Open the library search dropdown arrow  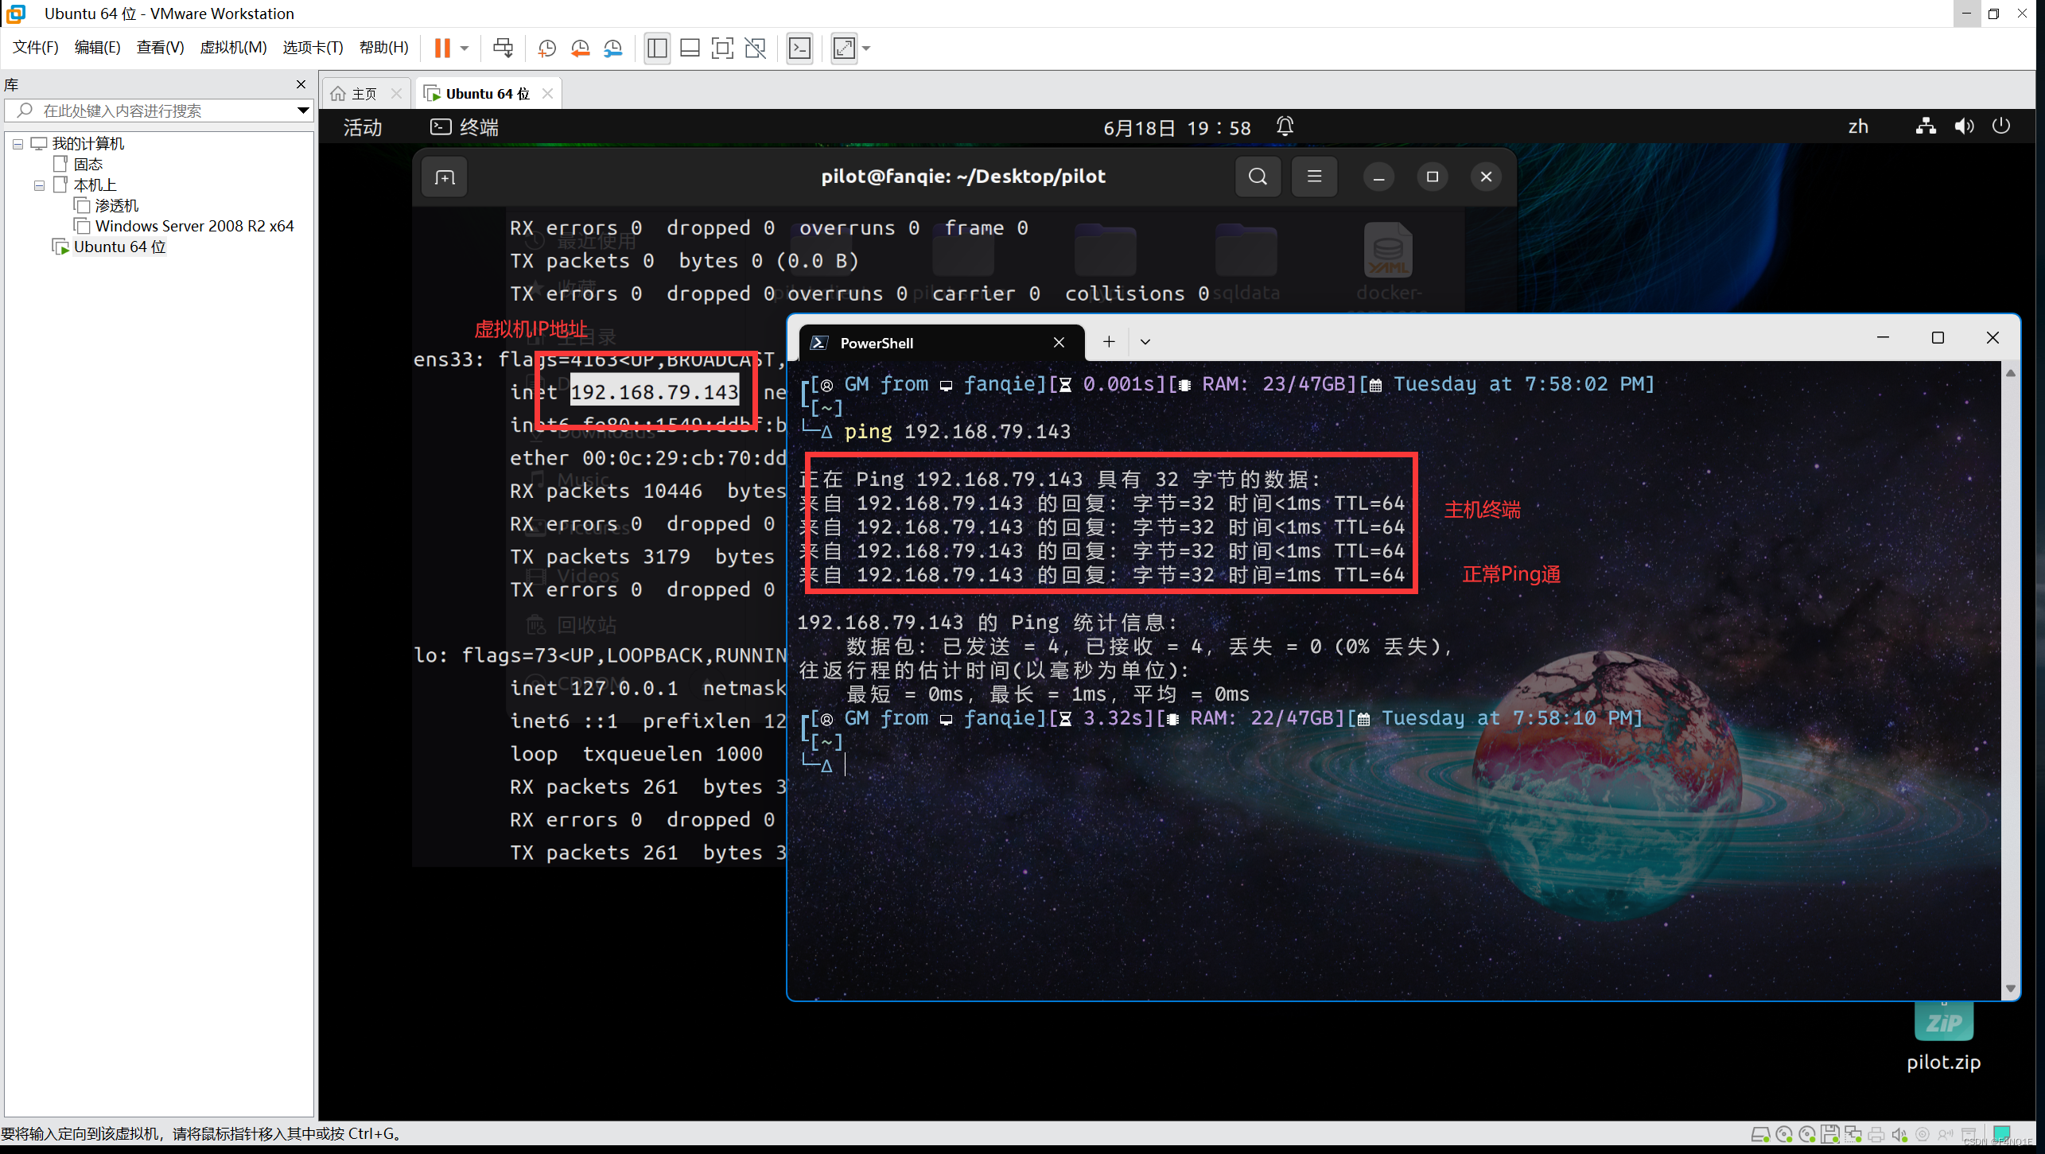coord(302,111)
